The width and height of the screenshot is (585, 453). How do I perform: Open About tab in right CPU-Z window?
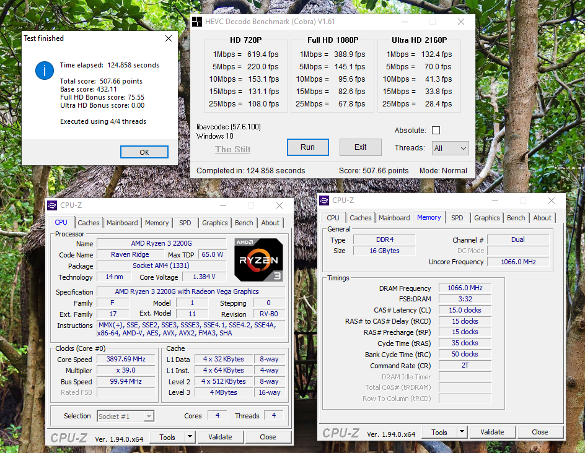[x=542, y=218]
